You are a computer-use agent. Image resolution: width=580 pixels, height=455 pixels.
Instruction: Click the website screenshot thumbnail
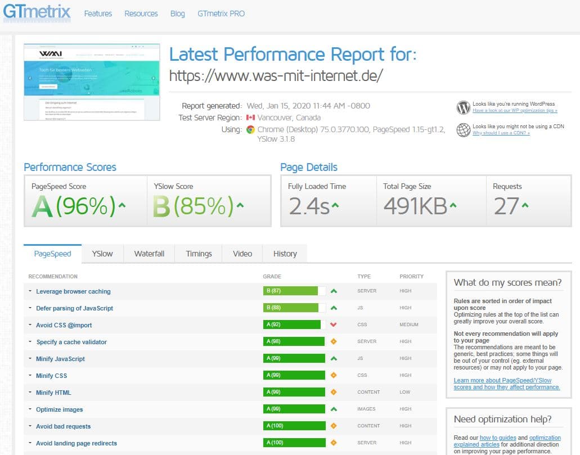pyautogui.click(x=92, y=82)
